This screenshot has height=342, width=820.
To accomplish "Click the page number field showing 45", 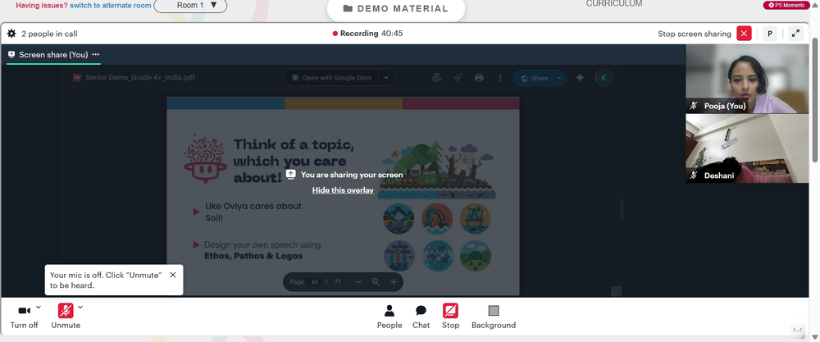I will point(314,282).
